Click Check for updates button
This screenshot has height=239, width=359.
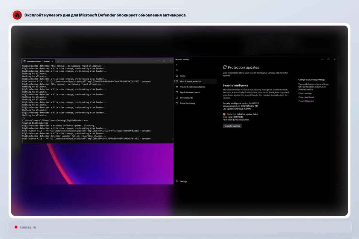pos(232,126)
